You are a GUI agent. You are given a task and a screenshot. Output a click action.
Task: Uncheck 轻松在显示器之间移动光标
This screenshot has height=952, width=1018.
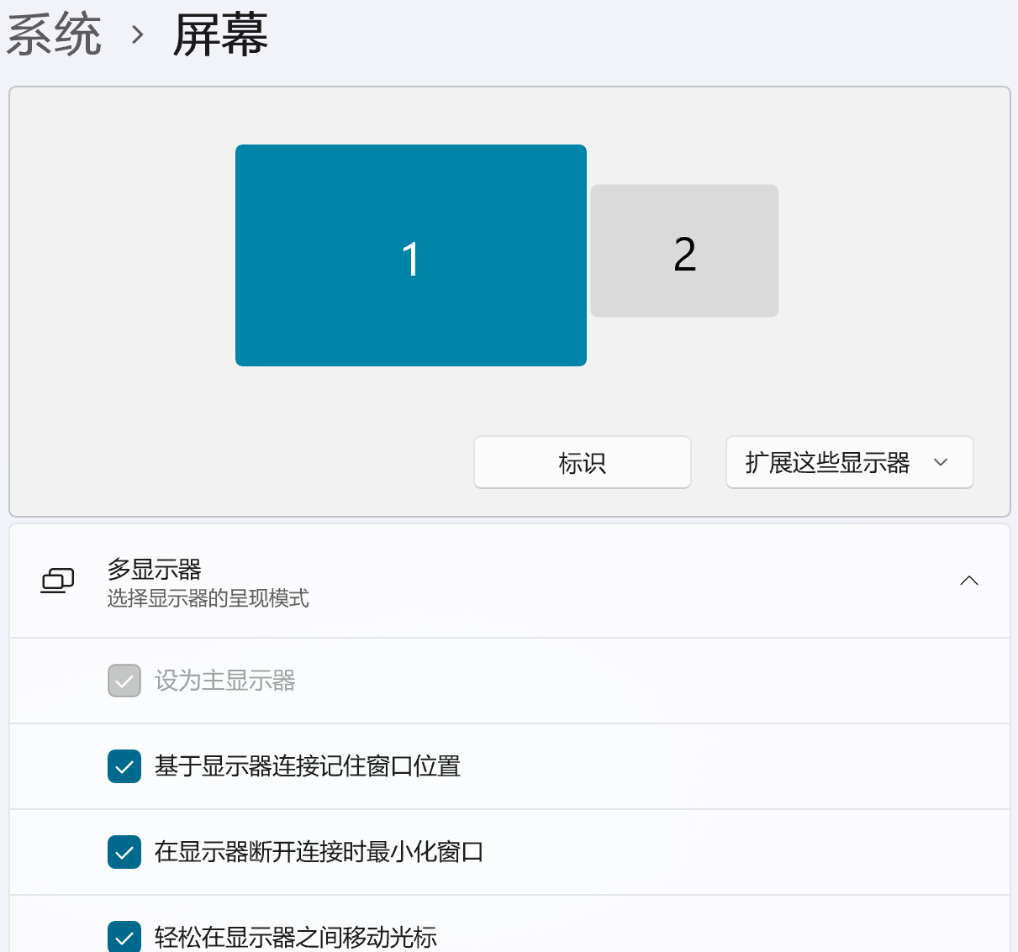[x=124, y=936]
